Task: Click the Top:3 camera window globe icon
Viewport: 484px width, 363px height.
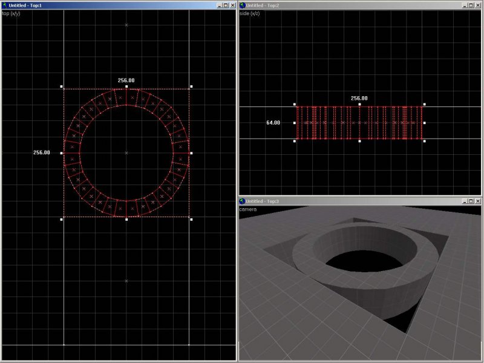Action: tap(242, 201)
